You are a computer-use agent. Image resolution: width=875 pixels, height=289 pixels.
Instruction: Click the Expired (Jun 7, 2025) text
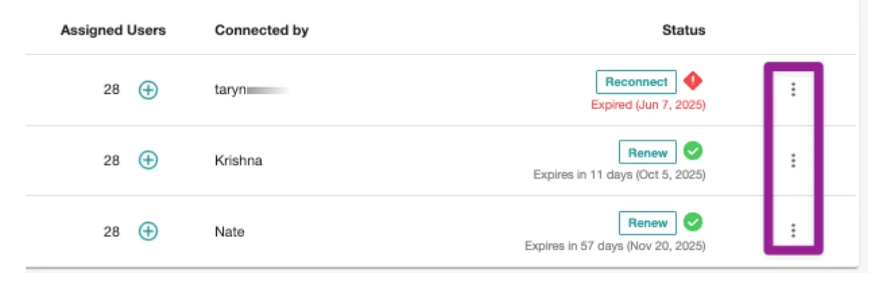(648, 105)
